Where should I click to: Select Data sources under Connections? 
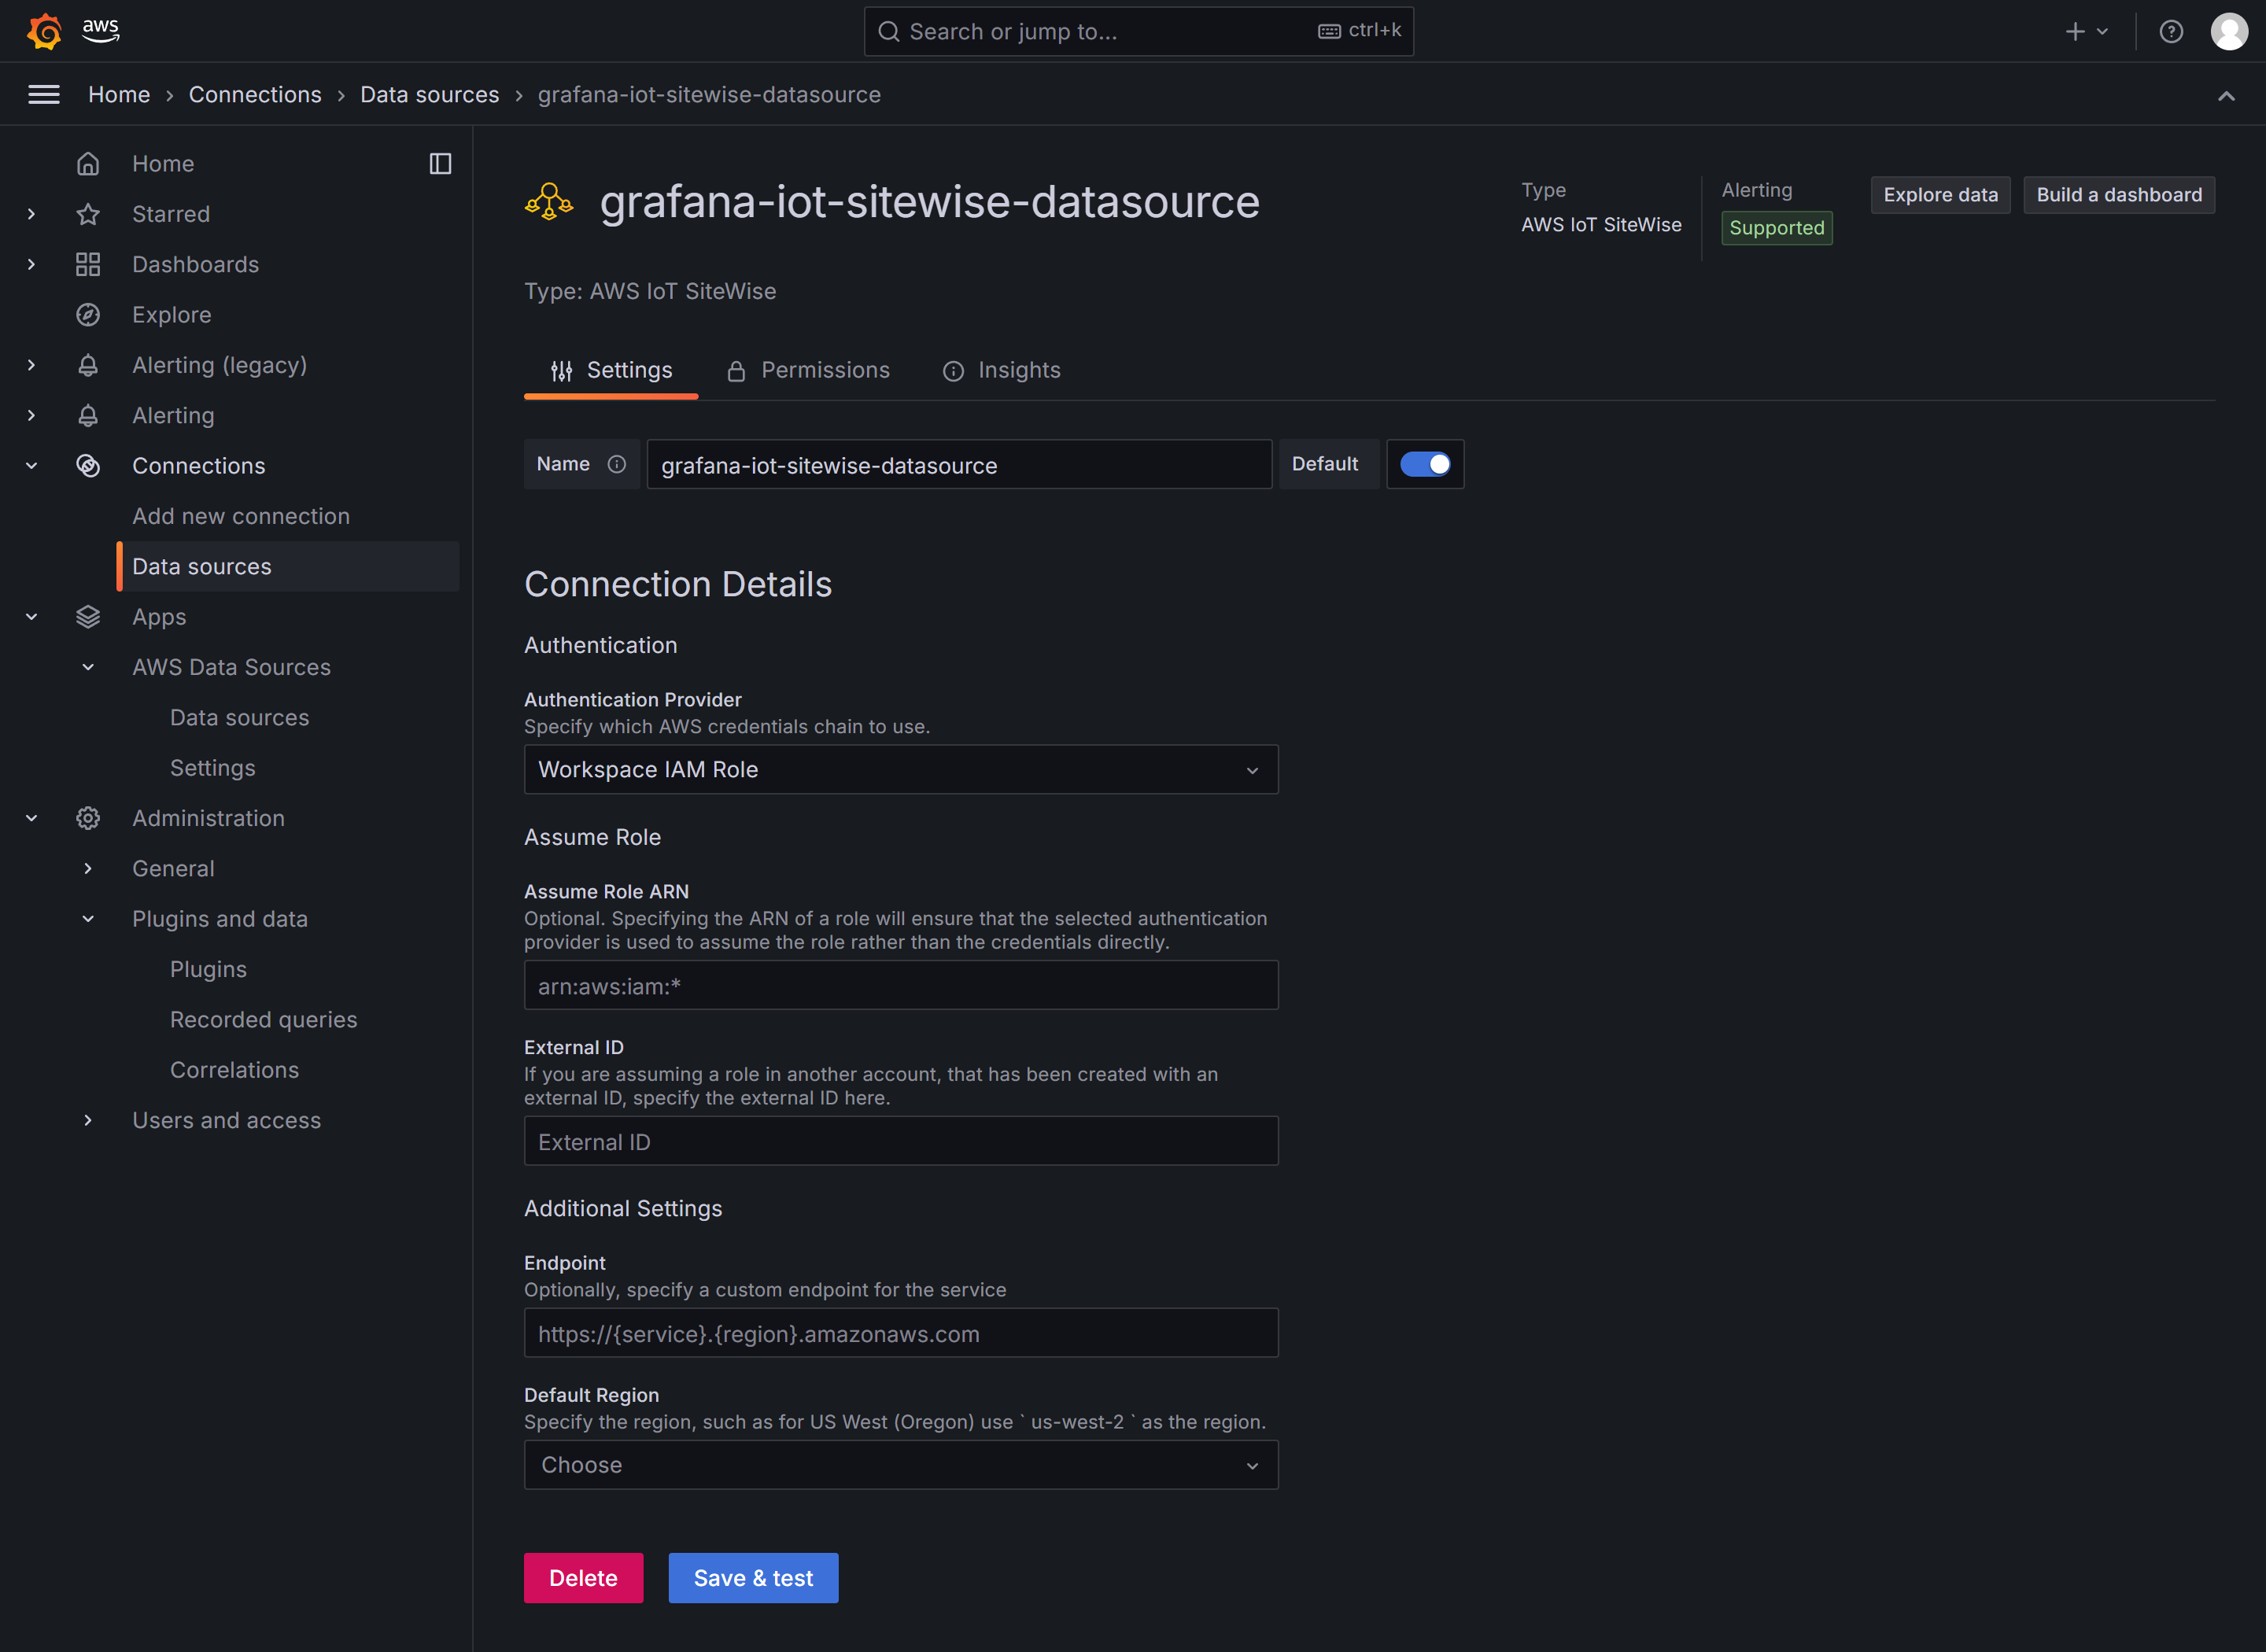(x=288, y=566)
